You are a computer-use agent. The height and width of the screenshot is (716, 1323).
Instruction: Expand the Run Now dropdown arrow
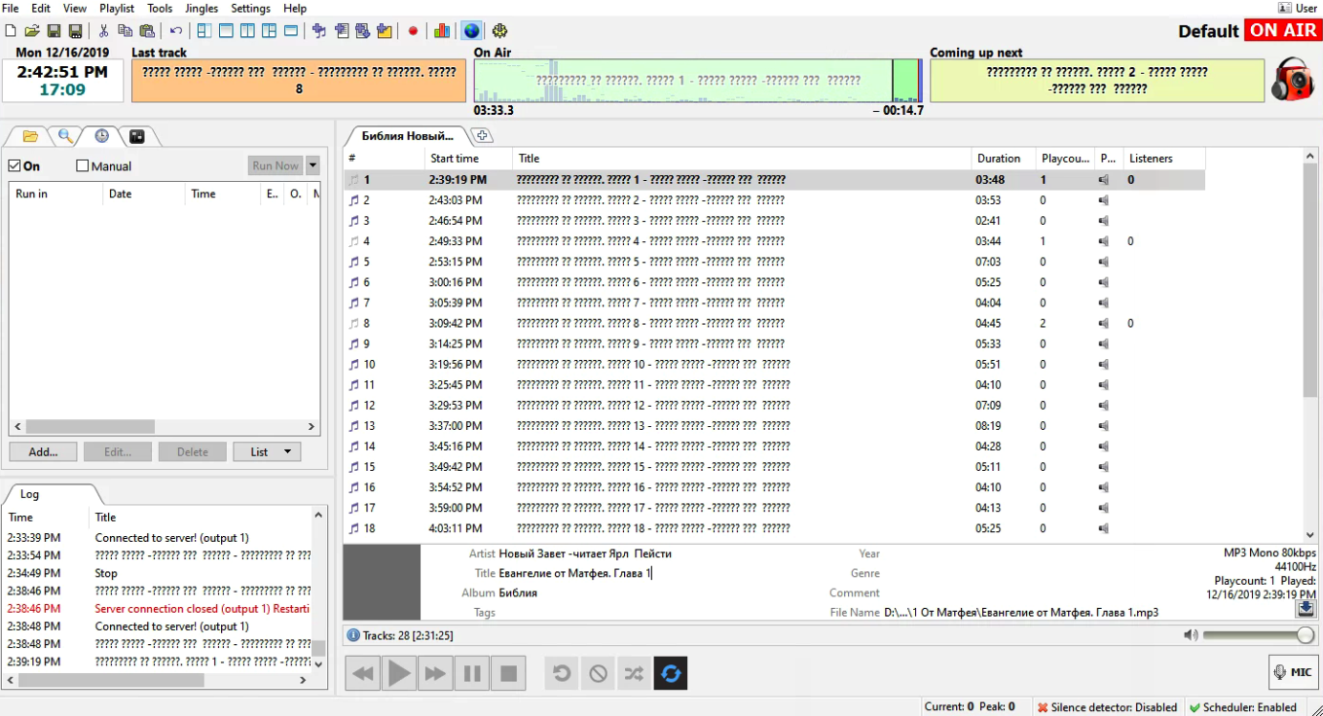(312, 165)
